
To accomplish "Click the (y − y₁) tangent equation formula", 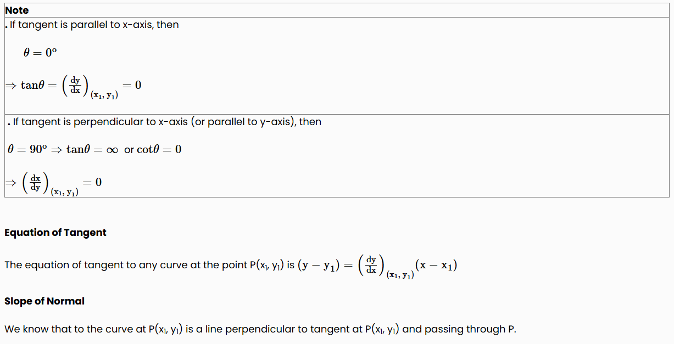I will (377, 267).
